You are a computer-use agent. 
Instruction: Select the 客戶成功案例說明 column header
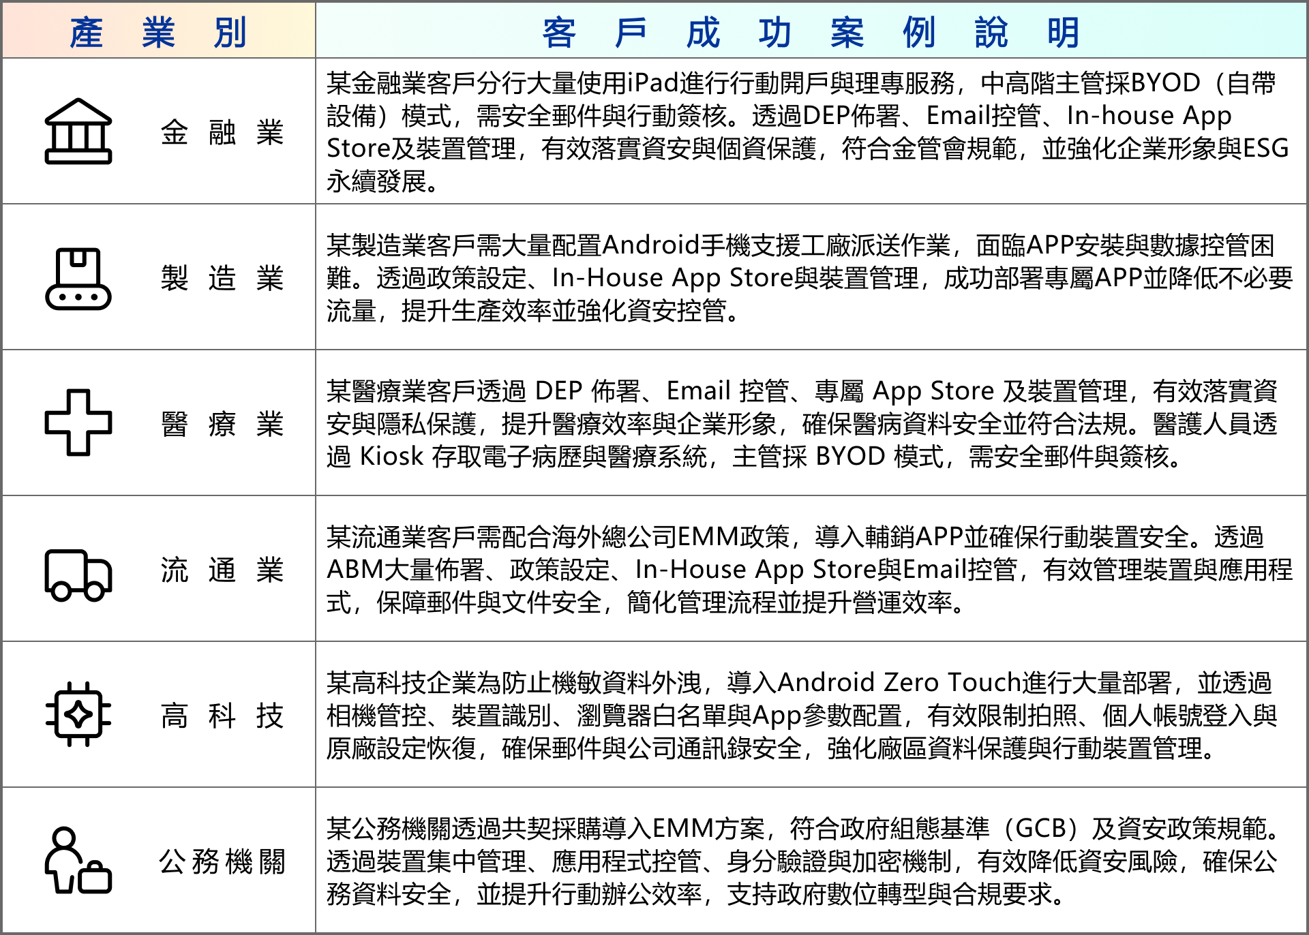tap(811, 32)
